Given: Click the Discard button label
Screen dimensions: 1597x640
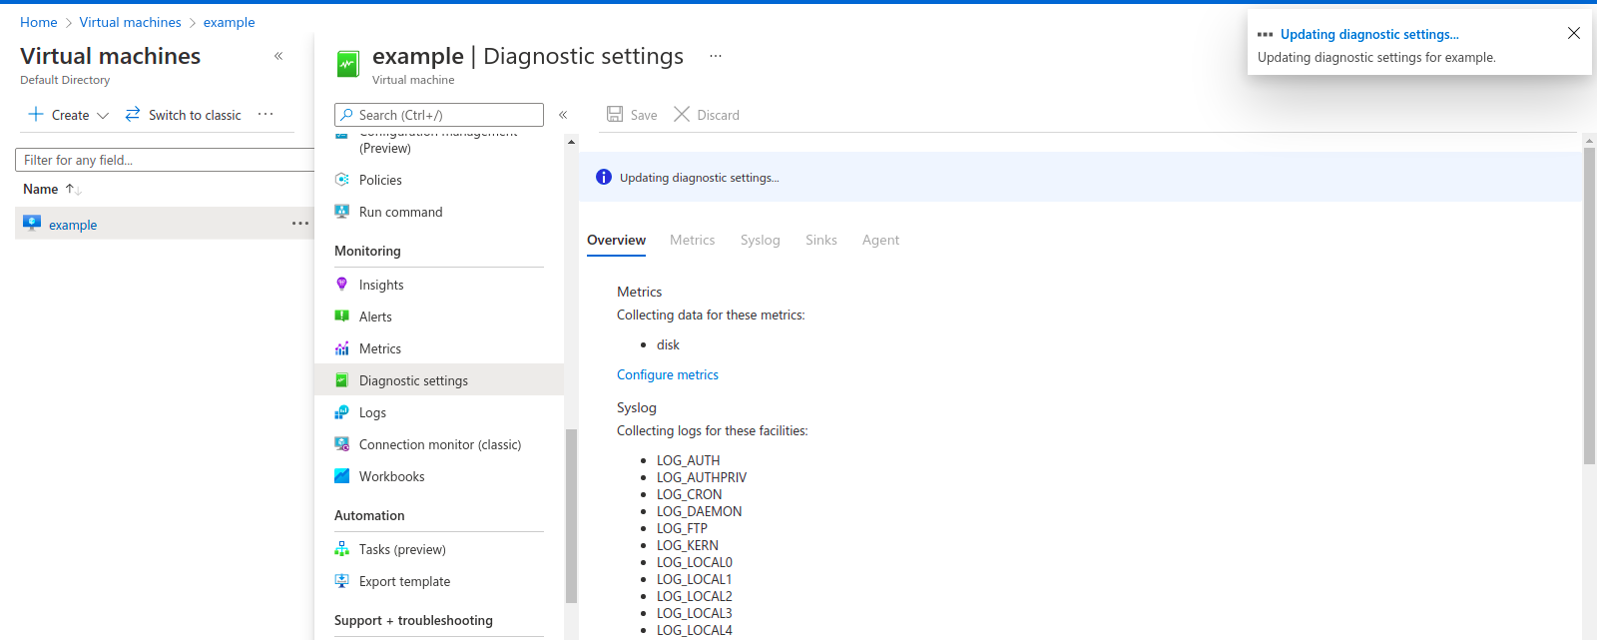Looking at the screenshot, I should pyautogui.click(x=719, y=115).
